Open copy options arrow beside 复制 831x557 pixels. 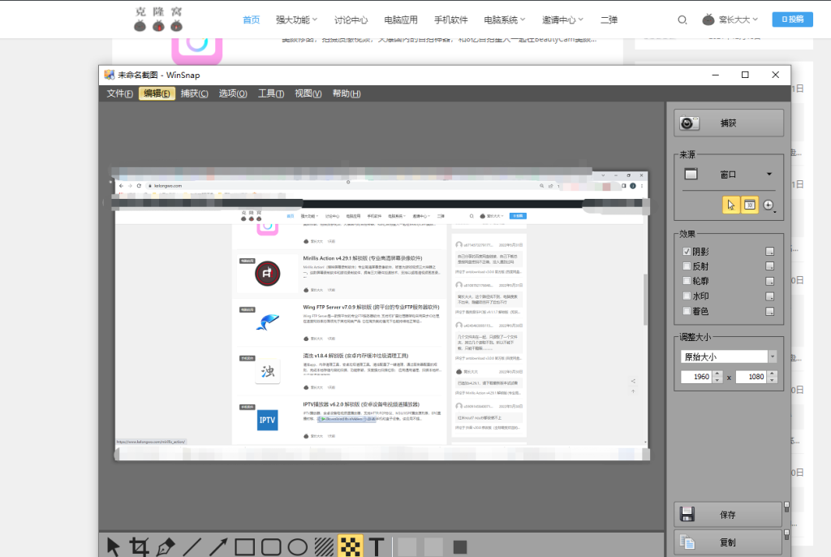(786, 534)
